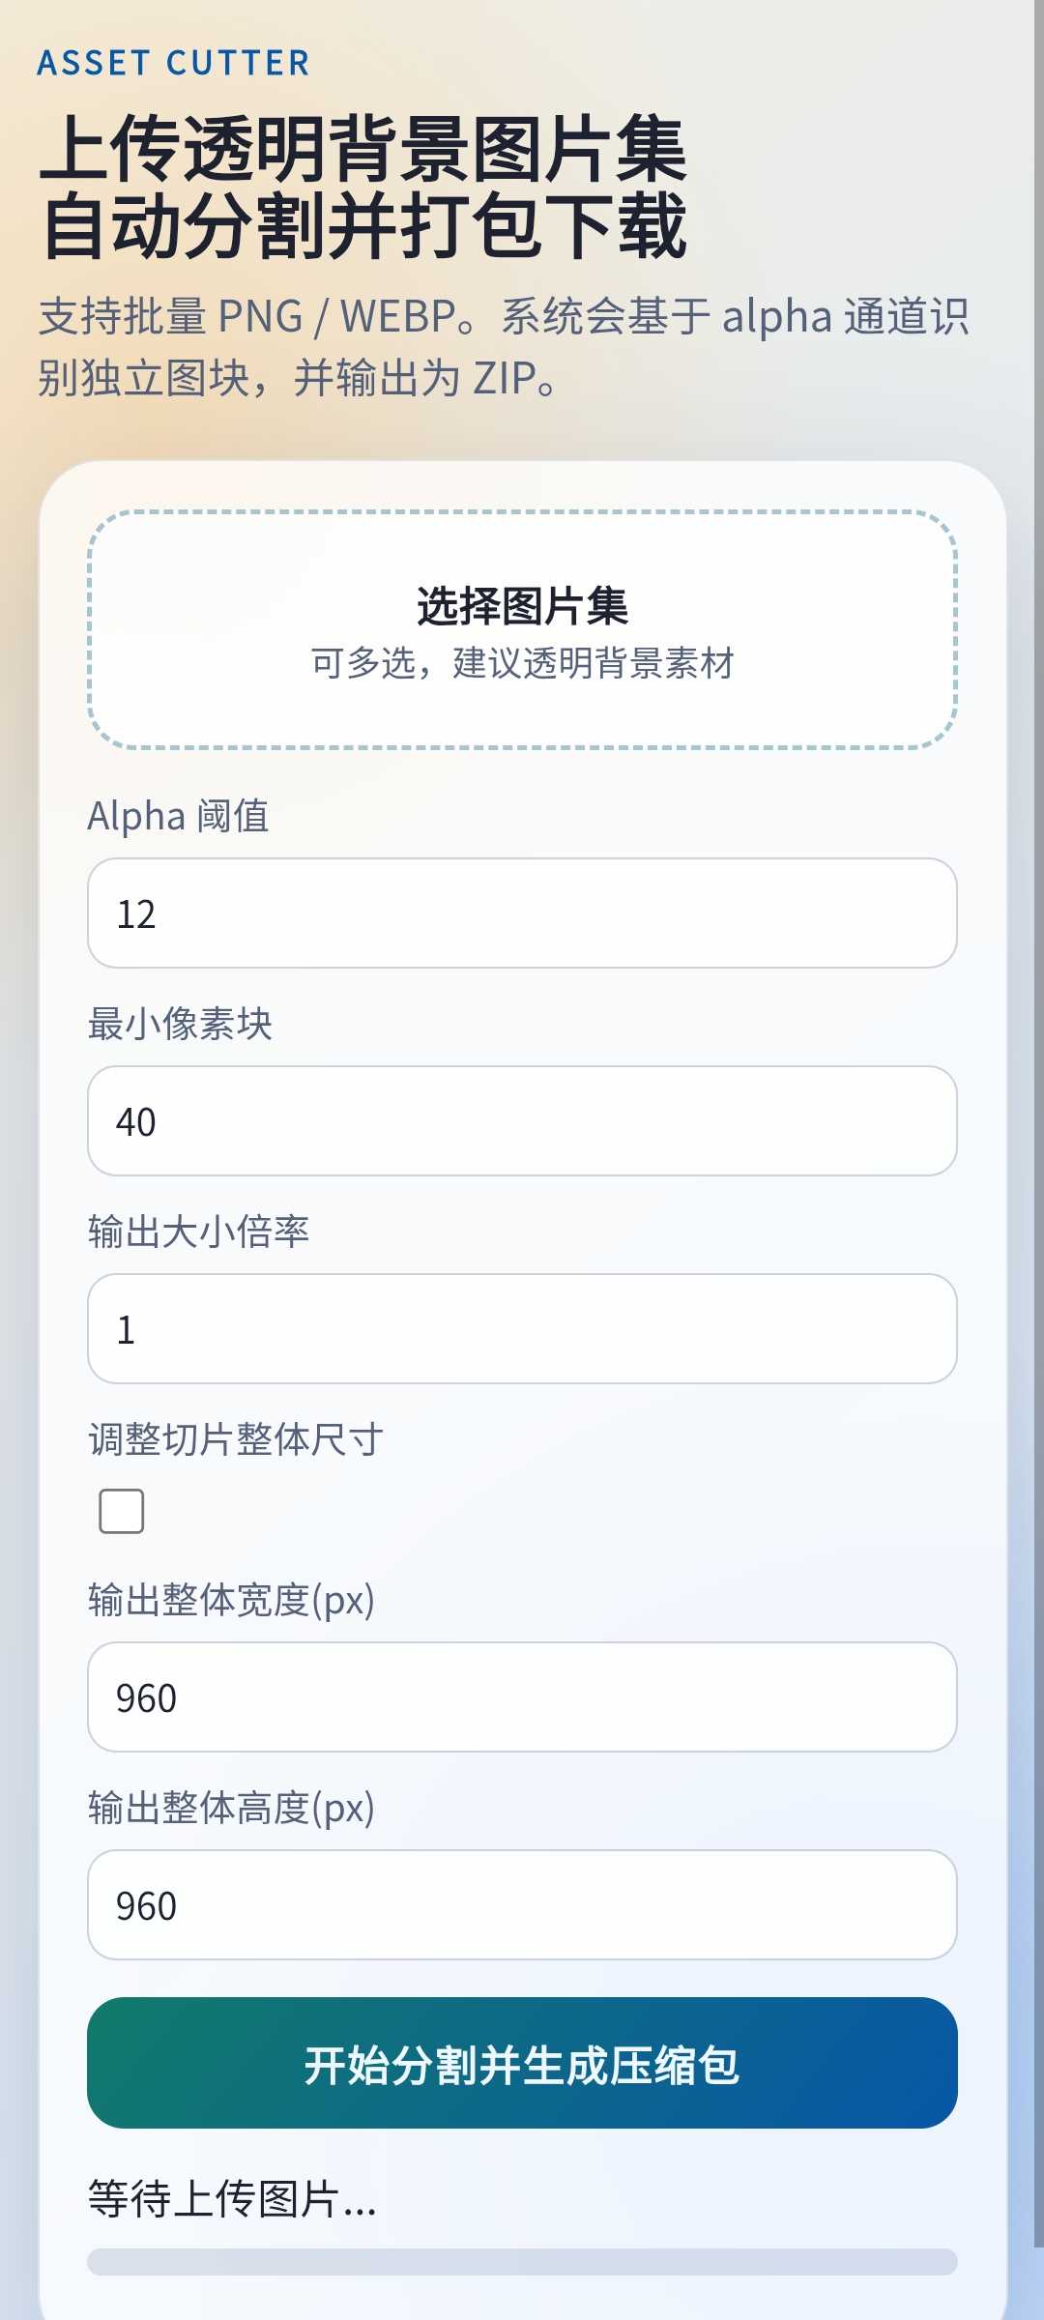Click the 调整切片整体尺寸 label text
1044x2320 pixels.
tap(236, 1439)
